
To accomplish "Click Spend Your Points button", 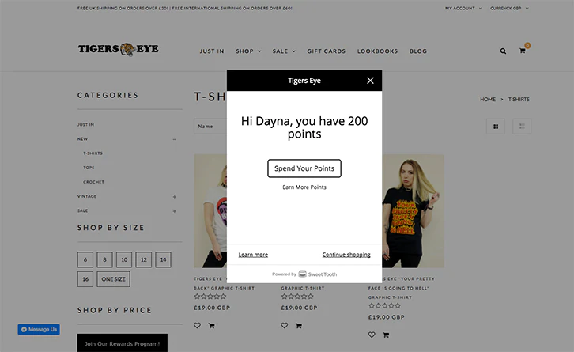I will (304, 168).
